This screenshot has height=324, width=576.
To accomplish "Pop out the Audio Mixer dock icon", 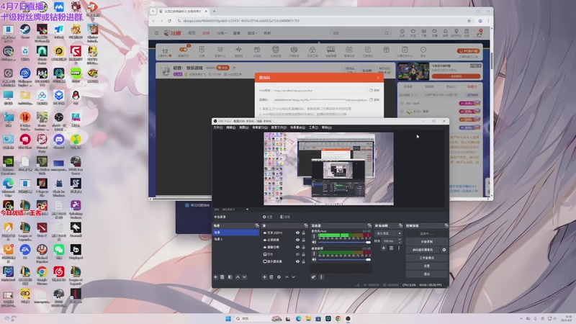I will (x=369, y=225).
